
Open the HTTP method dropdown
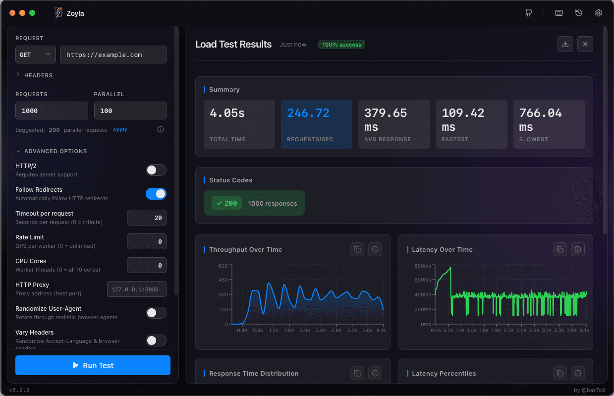click(x=35, y=55)
